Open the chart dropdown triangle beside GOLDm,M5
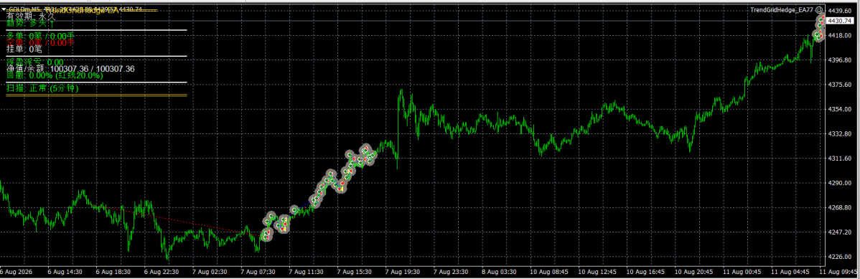 (x=3, y=9)
